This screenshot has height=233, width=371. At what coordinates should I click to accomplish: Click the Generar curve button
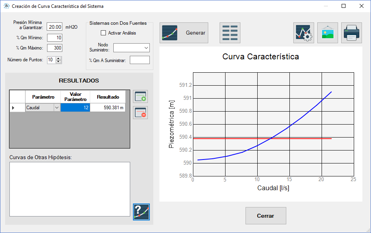[184, 33]
